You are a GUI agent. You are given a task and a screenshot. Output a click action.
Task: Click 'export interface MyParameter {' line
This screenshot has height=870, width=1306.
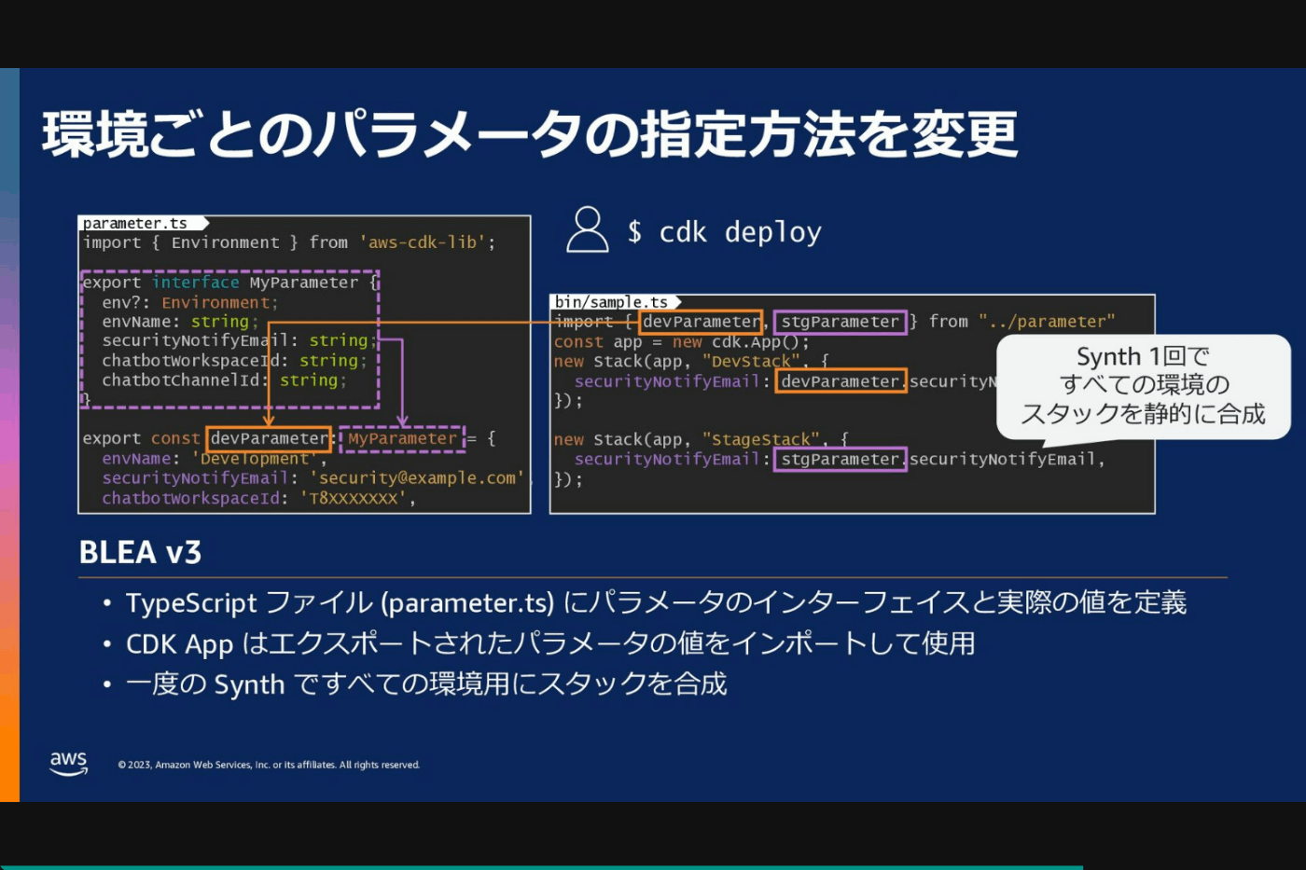click(x=230, y=283)
